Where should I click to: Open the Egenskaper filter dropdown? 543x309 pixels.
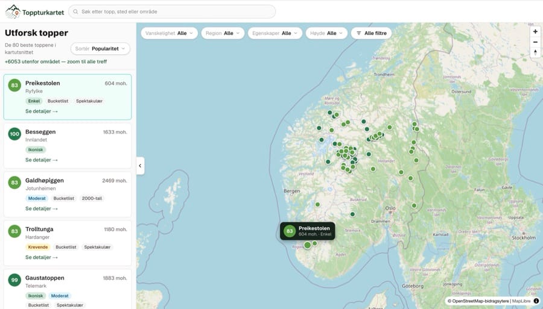click(x=275, y=33)
